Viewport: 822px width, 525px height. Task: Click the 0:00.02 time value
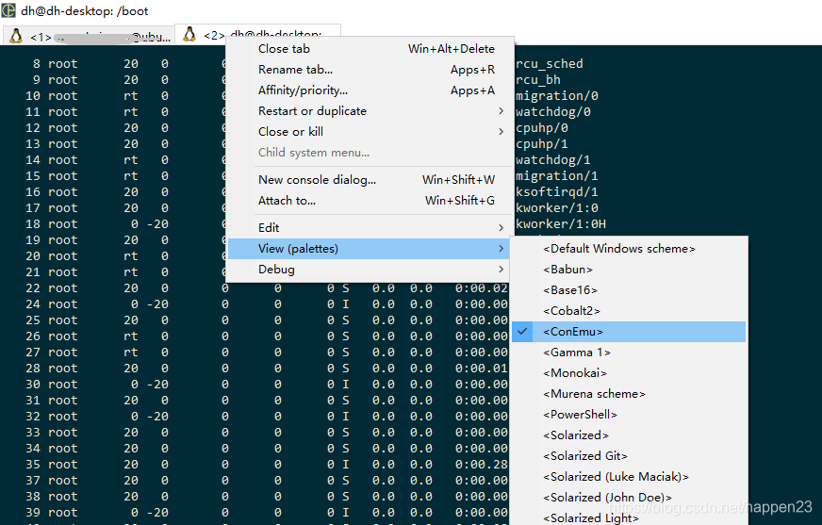[482, 288]
